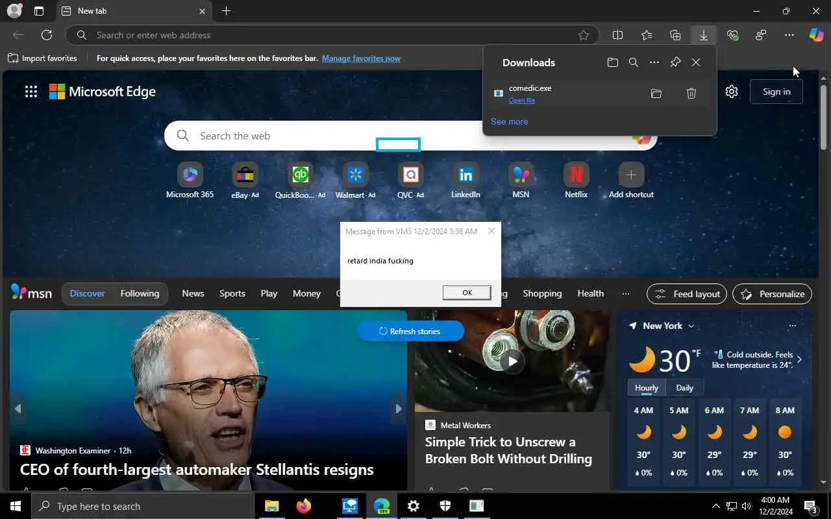Screen dimensions: 831x519
Task: Expand the New York location dropdown
Action: click(691, 326)
